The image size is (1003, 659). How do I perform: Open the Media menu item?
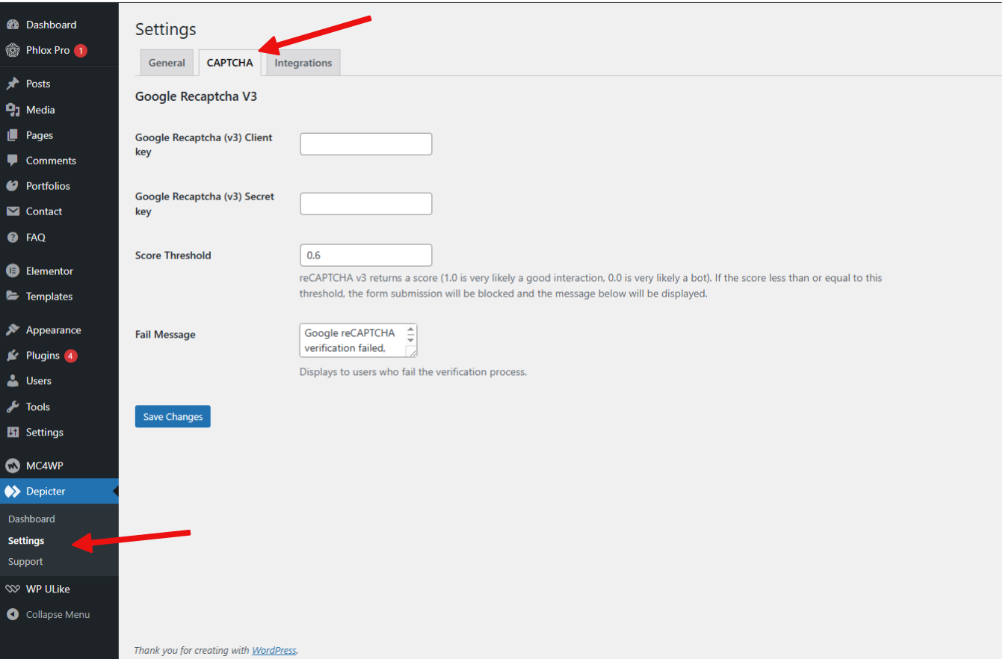[40, 110]
